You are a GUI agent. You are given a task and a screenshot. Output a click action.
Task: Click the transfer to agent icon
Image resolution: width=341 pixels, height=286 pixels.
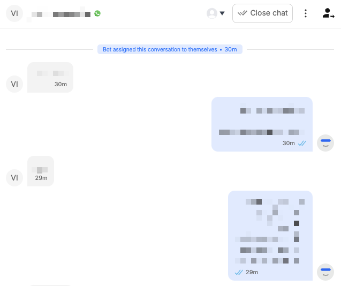point(328,13)
